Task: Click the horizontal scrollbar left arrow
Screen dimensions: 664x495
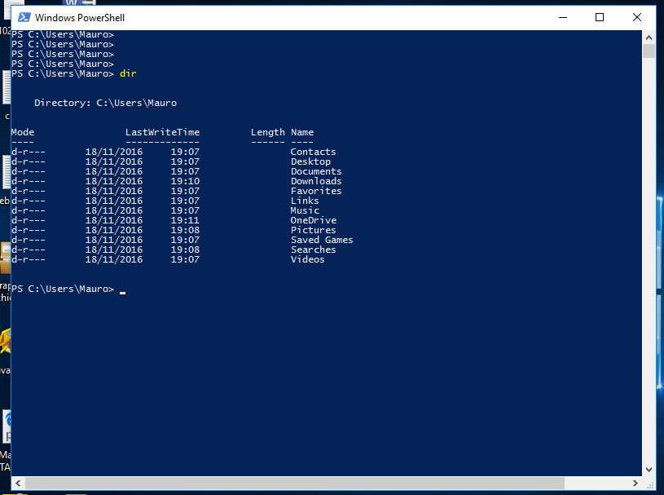Action: click(x=18, y=483)
